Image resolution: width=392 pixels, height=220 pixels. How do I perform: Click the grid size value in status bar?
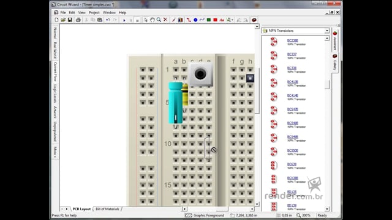point(287,215)
